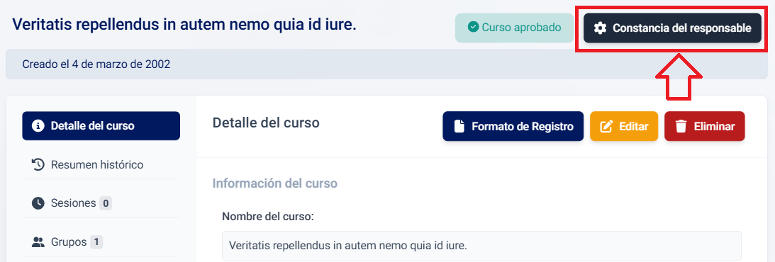Click the people icon beside Grupos
Image resolution: width=775 pixels, height=262 pixels.
[38, 241]
